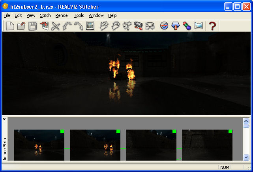The width and height of the screenshot is (253, 172).
Task: Open the File menu
Action: coord(7,15)
